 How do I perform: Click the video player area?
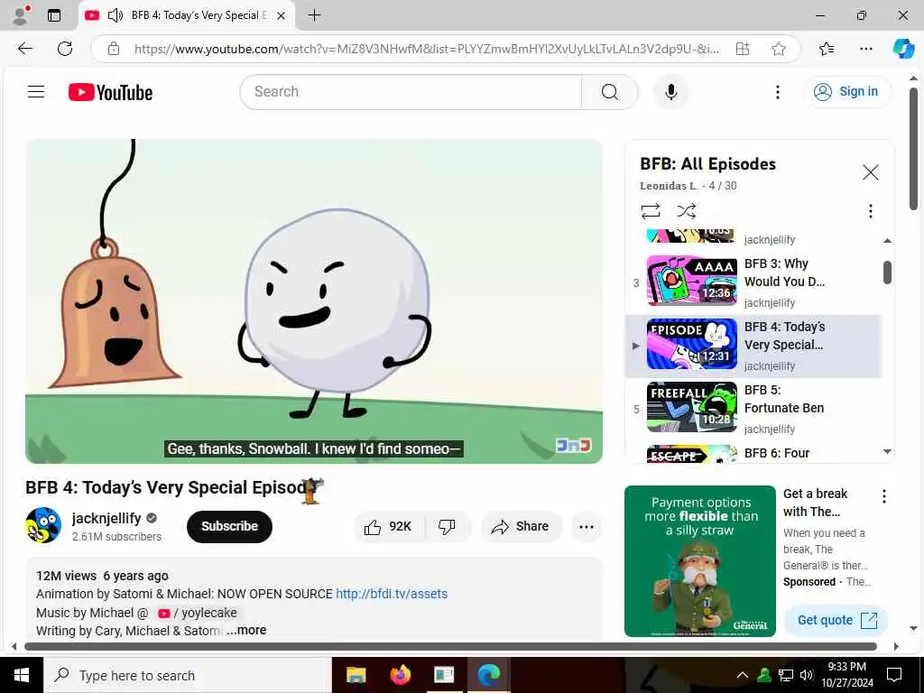(x=313, y=301)
